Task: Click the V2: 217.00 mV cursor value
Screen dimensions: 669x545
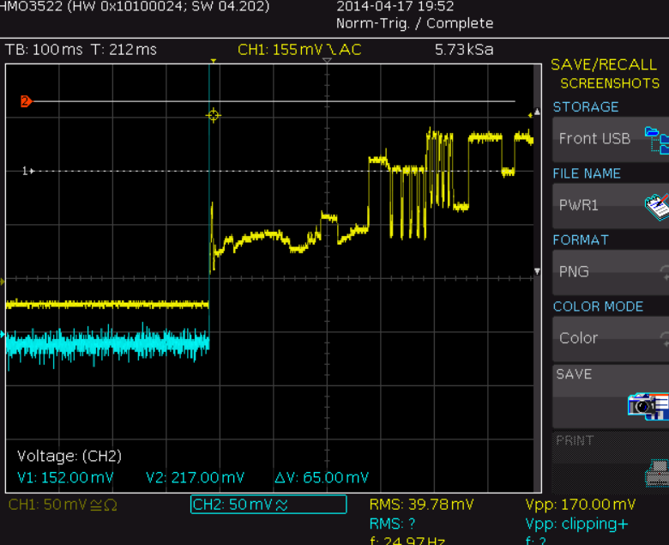Action: coord(195,477)
